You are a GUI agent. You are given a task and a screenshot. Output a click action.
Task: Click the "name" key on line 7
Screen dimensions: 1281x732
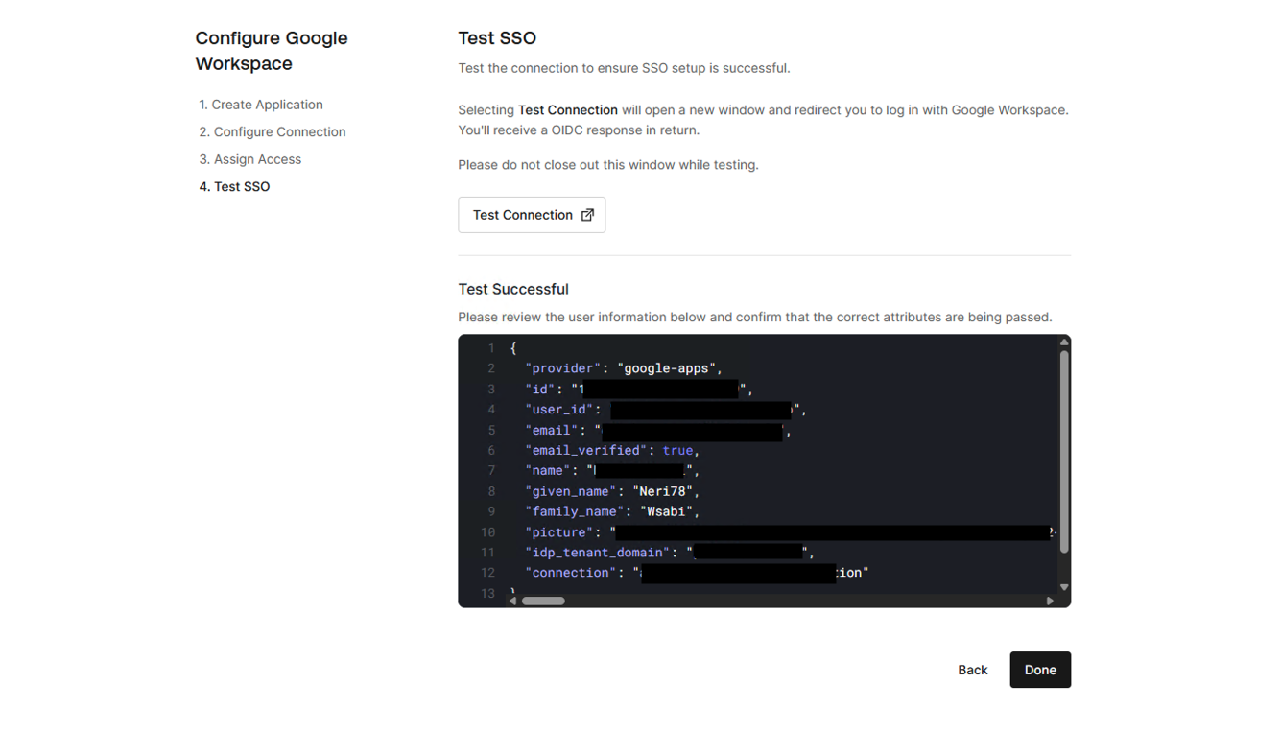coord(547,470)
